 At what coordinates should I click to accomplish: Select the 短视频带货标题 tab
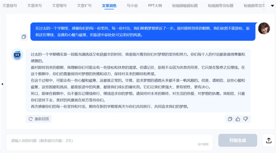point(220,5)
